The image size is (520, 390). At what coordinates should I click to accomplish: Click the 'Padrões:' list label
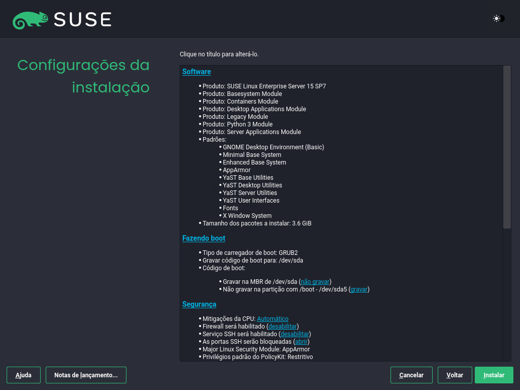click(x=215, y=140)
